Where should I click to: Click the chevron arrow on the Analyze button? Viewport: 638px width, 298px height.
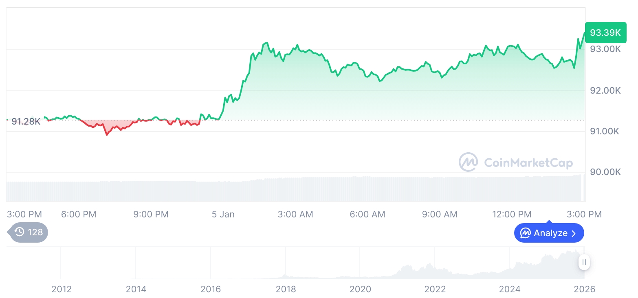pos(574,233)
